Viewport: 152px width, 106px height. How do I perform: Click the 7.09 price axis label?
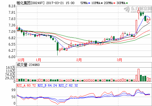(x=12, y=32)
